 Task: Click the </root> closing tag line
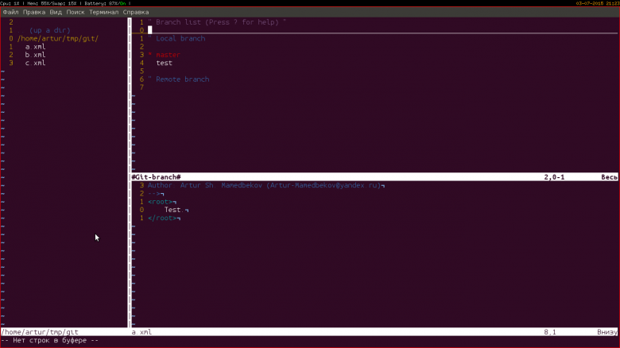coord(164,218)
